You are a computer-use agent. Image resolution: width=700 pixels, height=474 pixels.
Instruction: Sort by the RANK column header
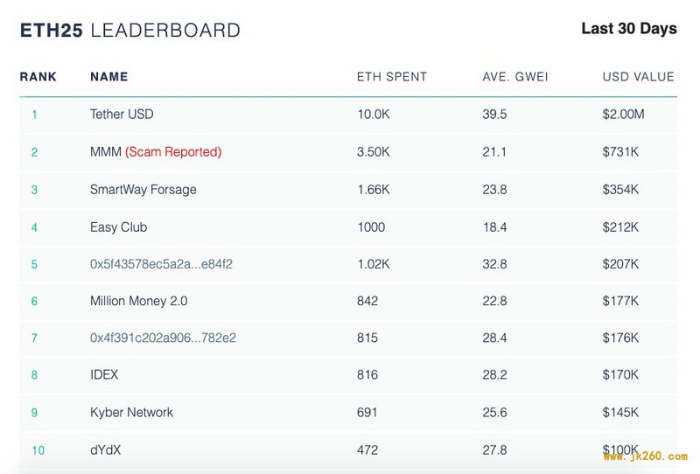click(x=38, y=77)
